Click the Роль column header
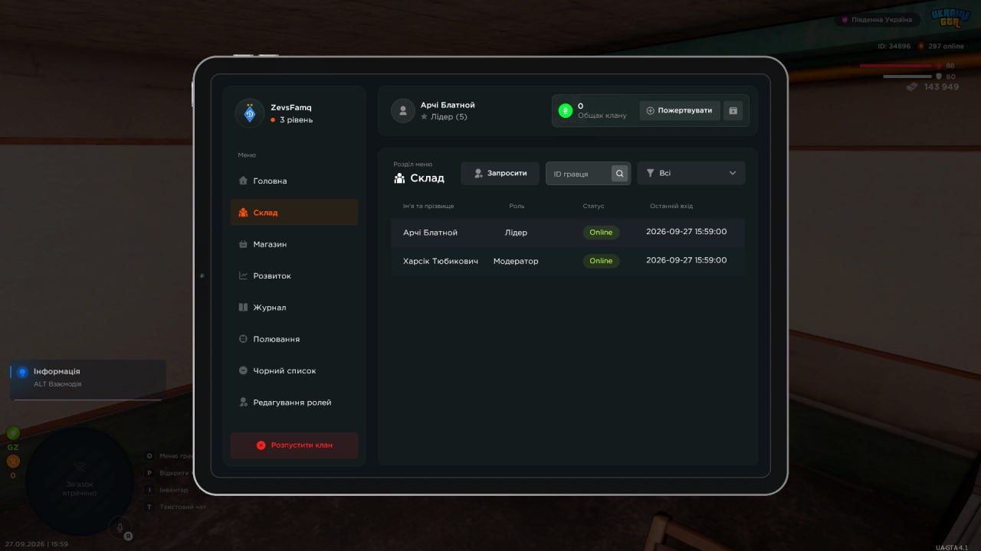Viewport: 981px width, 551px height. [x=517, y=206]
